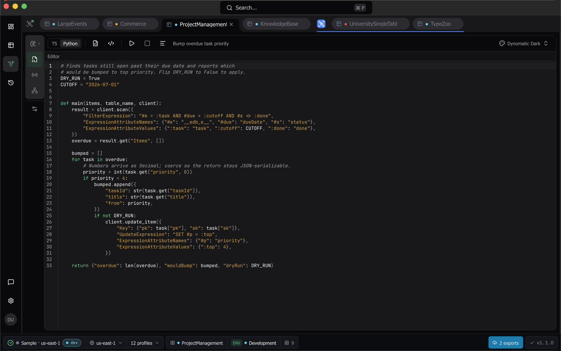Viewport: 561px width, 351px height.
Task: Switch to the KnowledgeBase tab
Action: click(277, 24)
